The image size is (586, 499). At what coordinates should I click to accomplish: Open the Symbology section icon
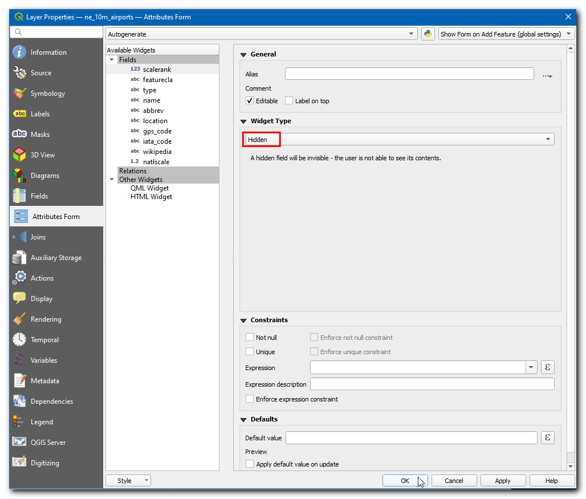coord(20,94)
